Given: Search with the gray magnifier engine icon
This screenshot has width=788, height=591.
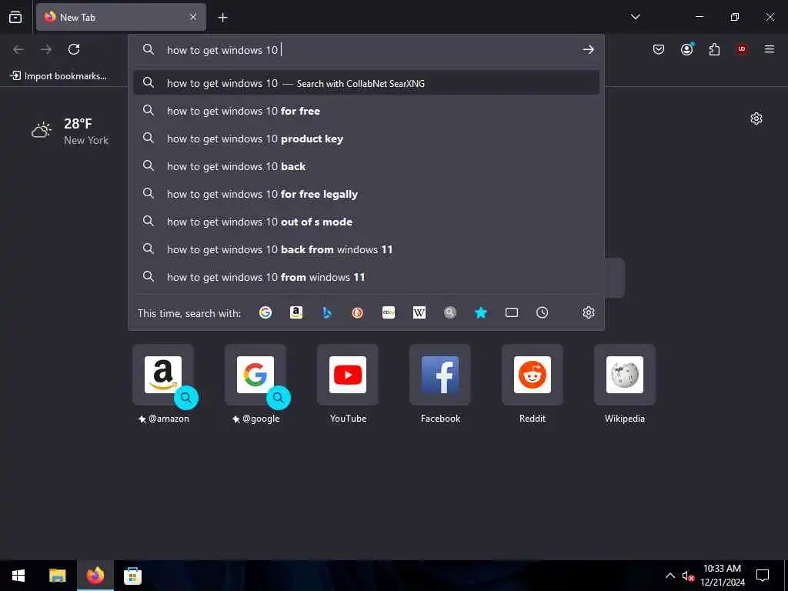Looking at the screenshot, I should [449, 312].
